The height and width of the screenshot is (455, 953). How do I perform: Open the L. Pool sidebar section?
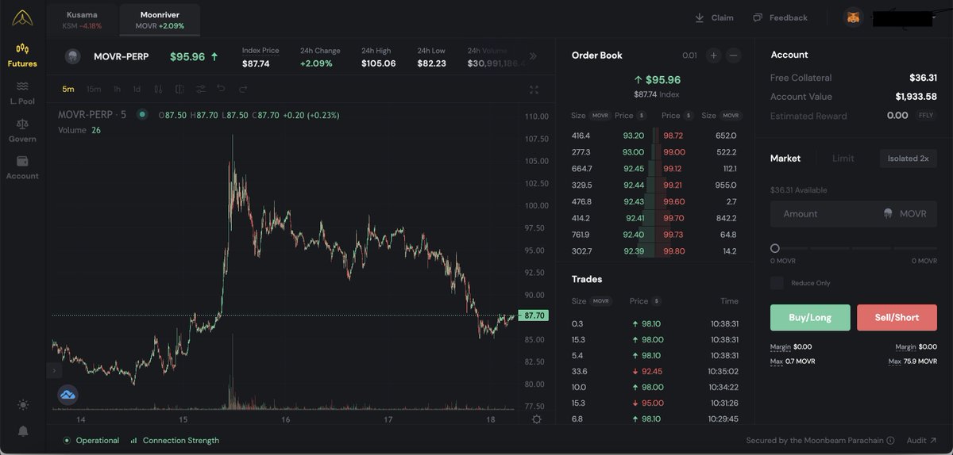(22, 93)
